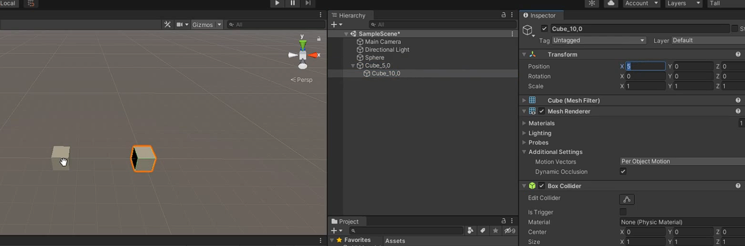Open the Tall layout dropdown

click(x=726, y=3)
